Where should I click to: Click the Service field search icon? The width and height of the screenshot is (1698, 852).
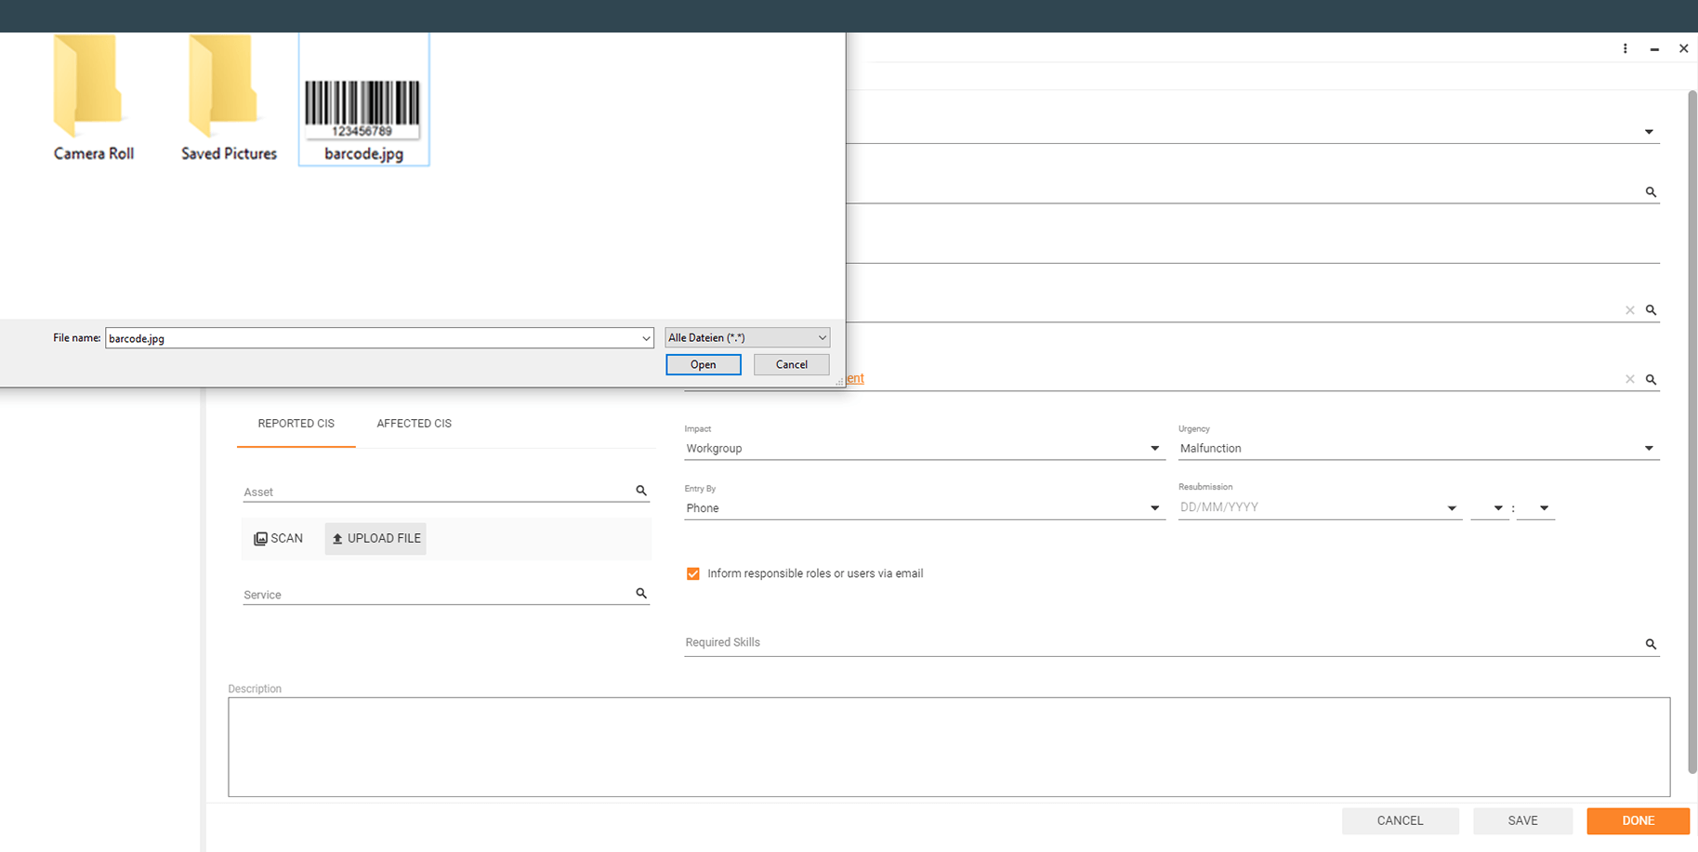point(641,594)
